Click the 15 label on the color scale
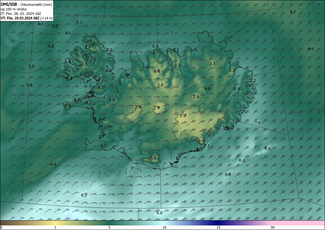The height and width of the screenshot is (230, 325). coord(218,227)
